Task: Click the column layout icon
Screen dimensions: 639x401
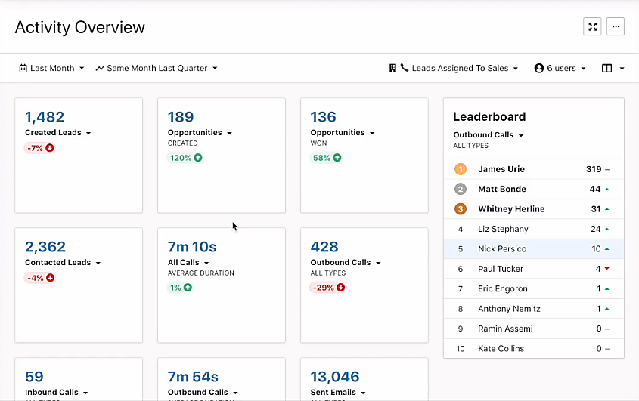Action: [606, 69]
